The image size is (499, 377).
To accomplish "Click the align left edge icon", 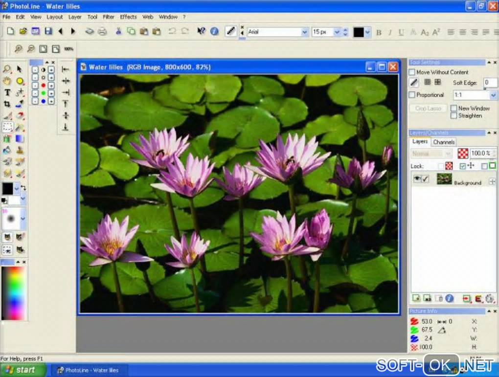I will (x=66, y=69).
